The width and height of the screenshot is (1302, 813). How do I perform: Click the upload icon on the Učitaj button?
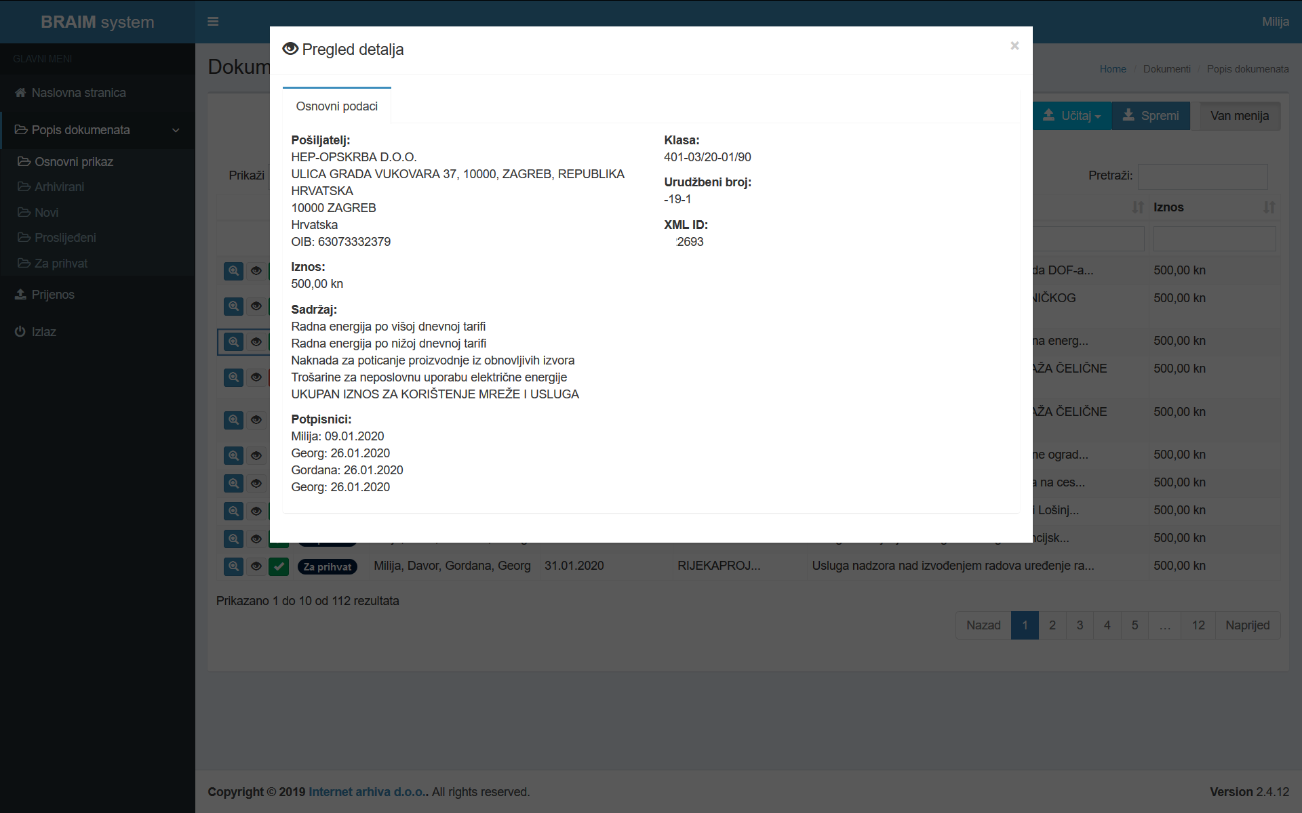click(1048, 115)
